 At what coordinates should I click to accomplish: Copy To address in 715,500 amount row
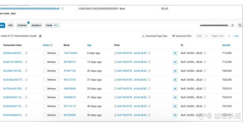[x=205, y=53]
